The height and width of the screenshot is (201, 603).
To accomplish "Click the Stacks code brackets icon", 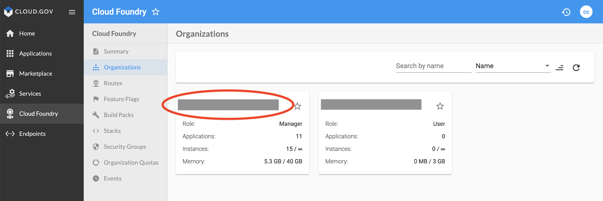I will [96, 131].
